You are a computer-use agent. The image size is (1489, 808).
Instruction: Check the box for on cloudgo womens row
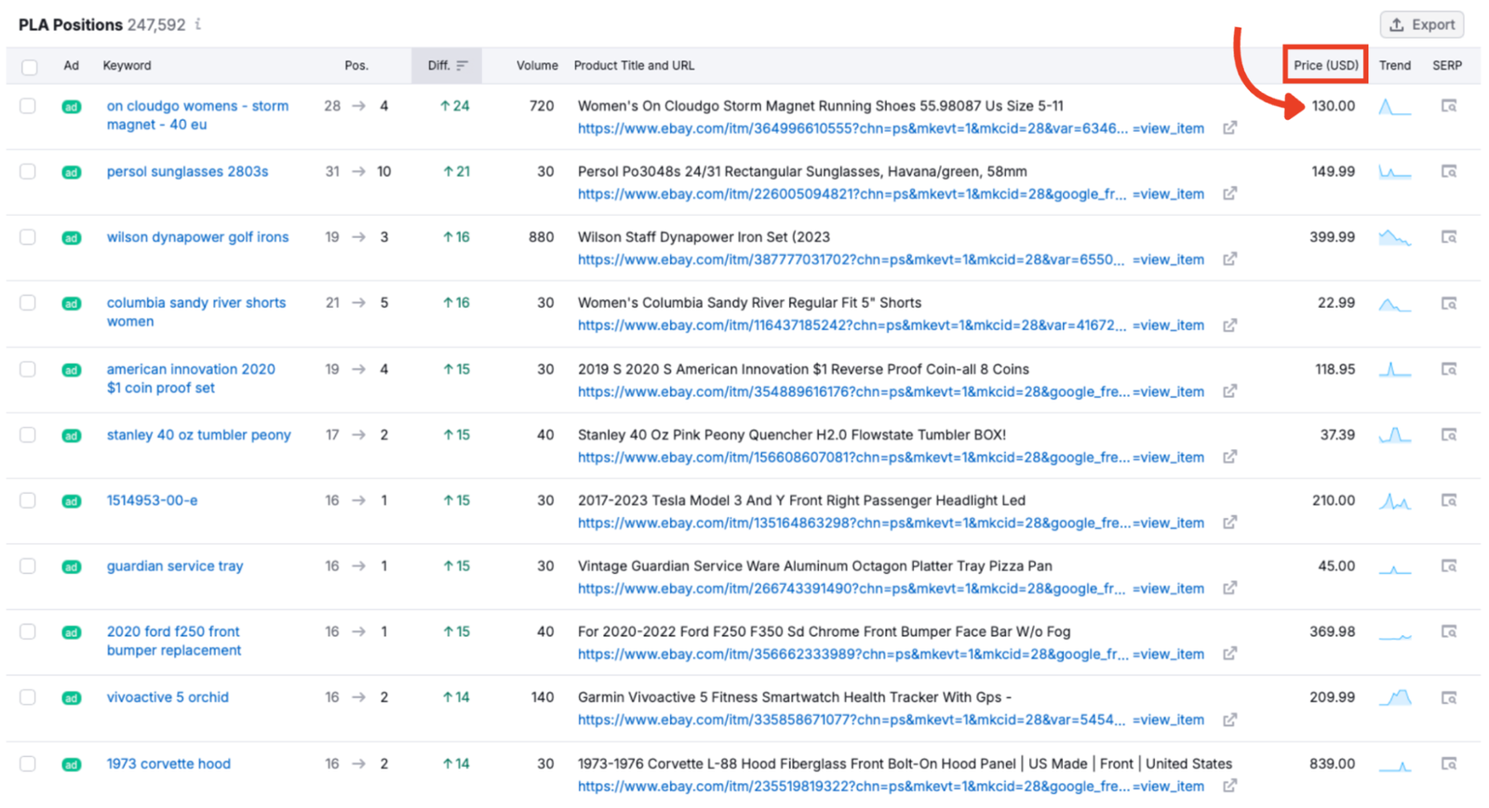pos(28,106)
